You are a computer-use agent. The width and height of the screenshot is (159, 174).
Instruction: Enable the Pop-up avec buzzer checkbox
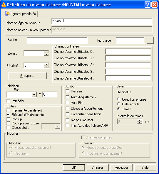point(8,123)
